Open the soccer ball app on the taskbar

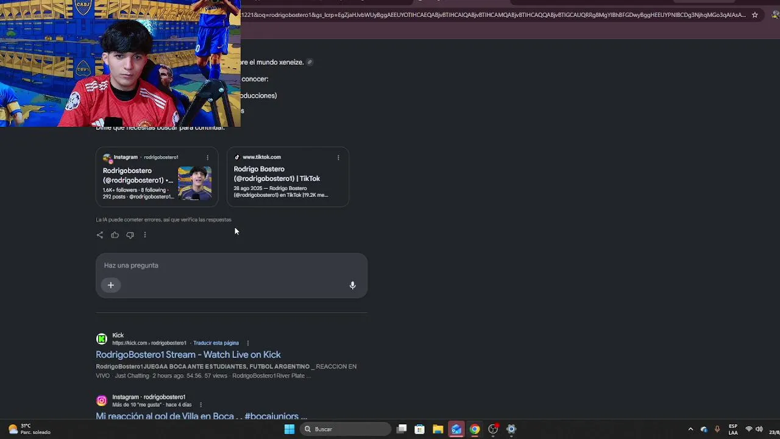click(494, 429)
